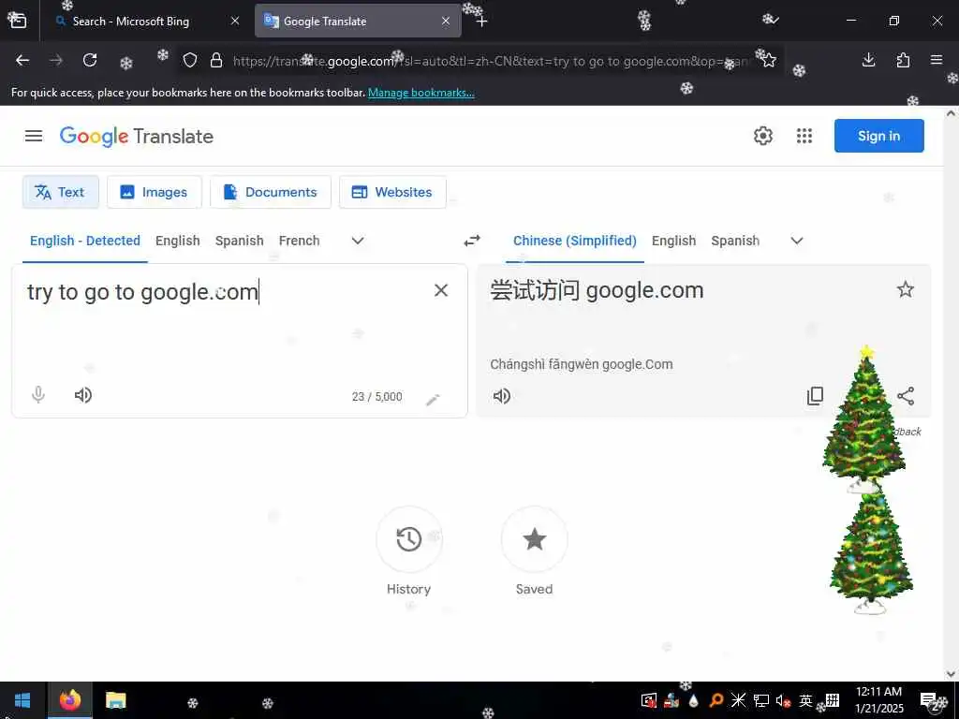Open Firefox extensions menu
The height and width of the screenshot is (719, 959).
pyautogui.click(x=903, y=60)
